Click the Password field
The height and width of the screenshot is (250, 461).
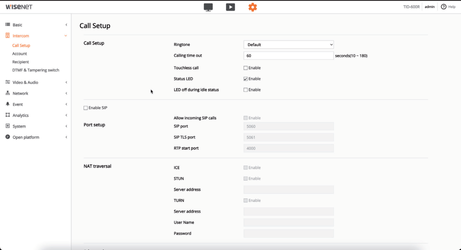coord(288,234)
